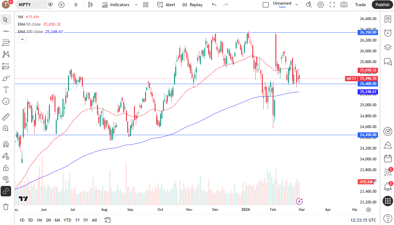
Task: Toggle the drawings link sync button
Action: tap(6, 191)
